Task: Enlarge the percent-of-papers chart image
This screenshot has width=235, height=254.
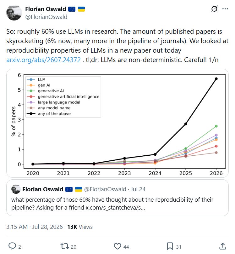Action: click(117, 123)
